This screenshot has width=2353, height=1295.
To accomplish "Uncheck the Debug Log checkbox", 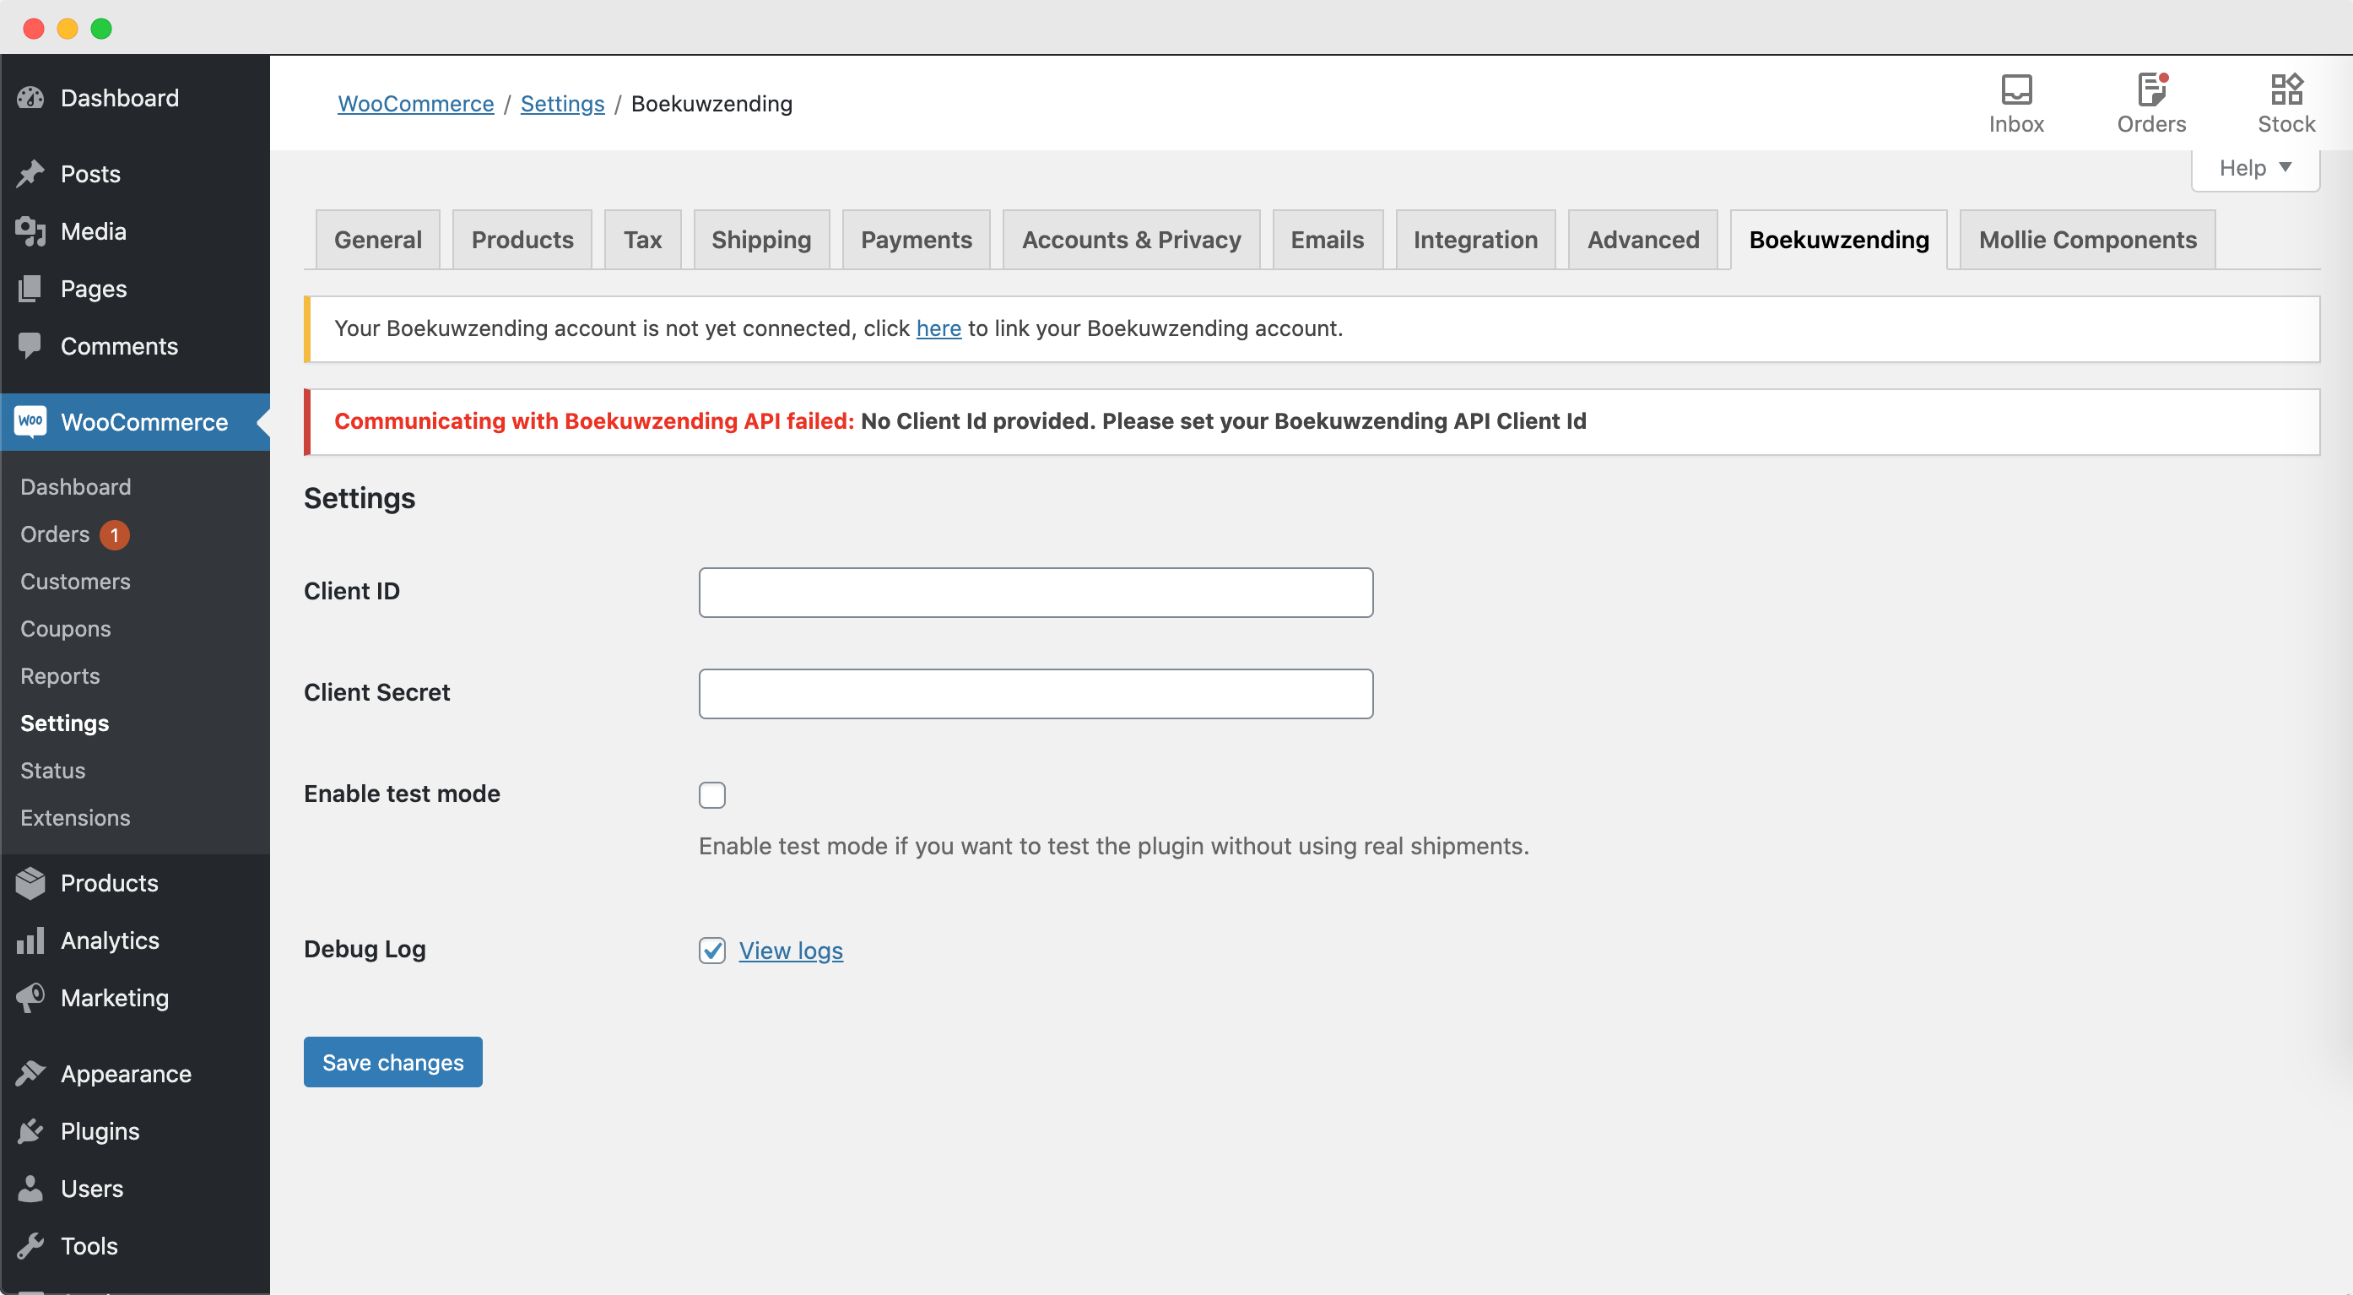I will click(712, 951).
